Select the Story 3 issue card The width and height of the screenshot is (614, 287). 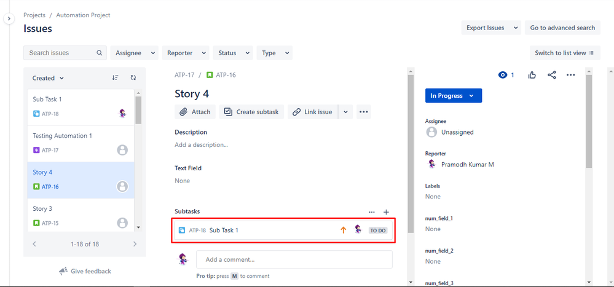(81, 214)
